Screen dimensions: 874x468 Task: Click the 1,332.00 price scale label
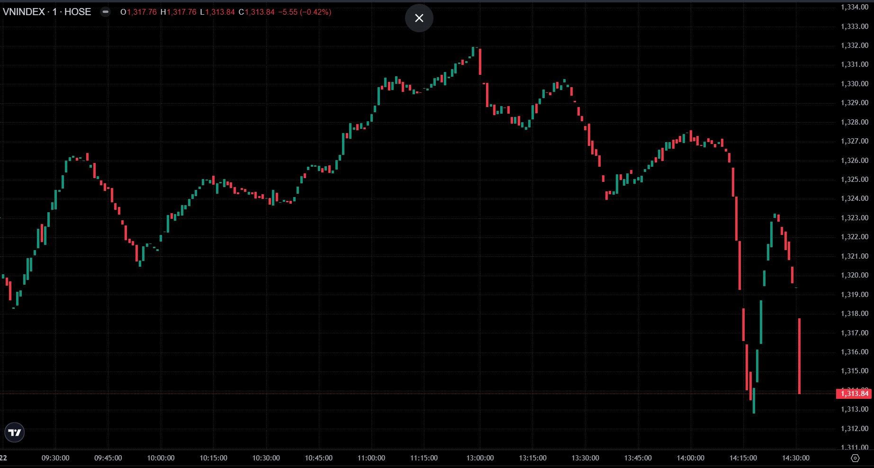click(854, 45)
